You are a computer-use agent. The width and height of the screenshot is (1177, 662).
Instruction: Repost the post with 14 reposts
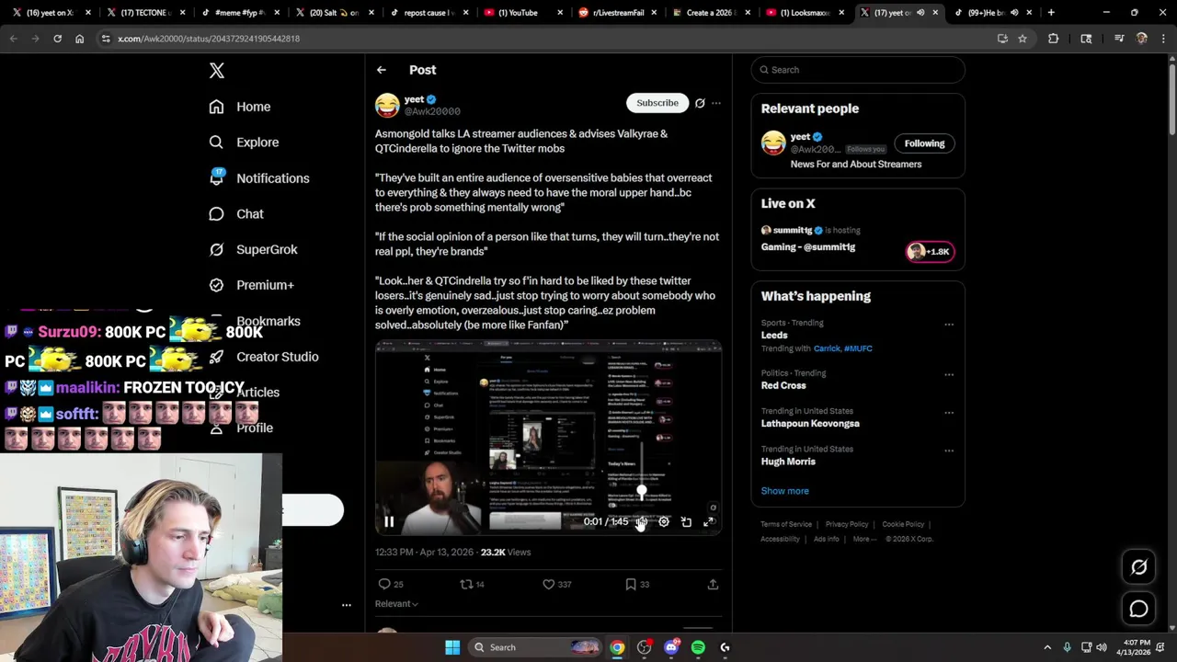coord(466,584)
